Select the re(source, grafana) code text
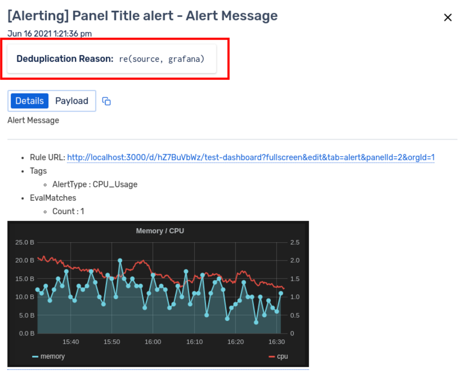Image resolution: width=463 pixels, height=371 pixels. pos(162,59)
